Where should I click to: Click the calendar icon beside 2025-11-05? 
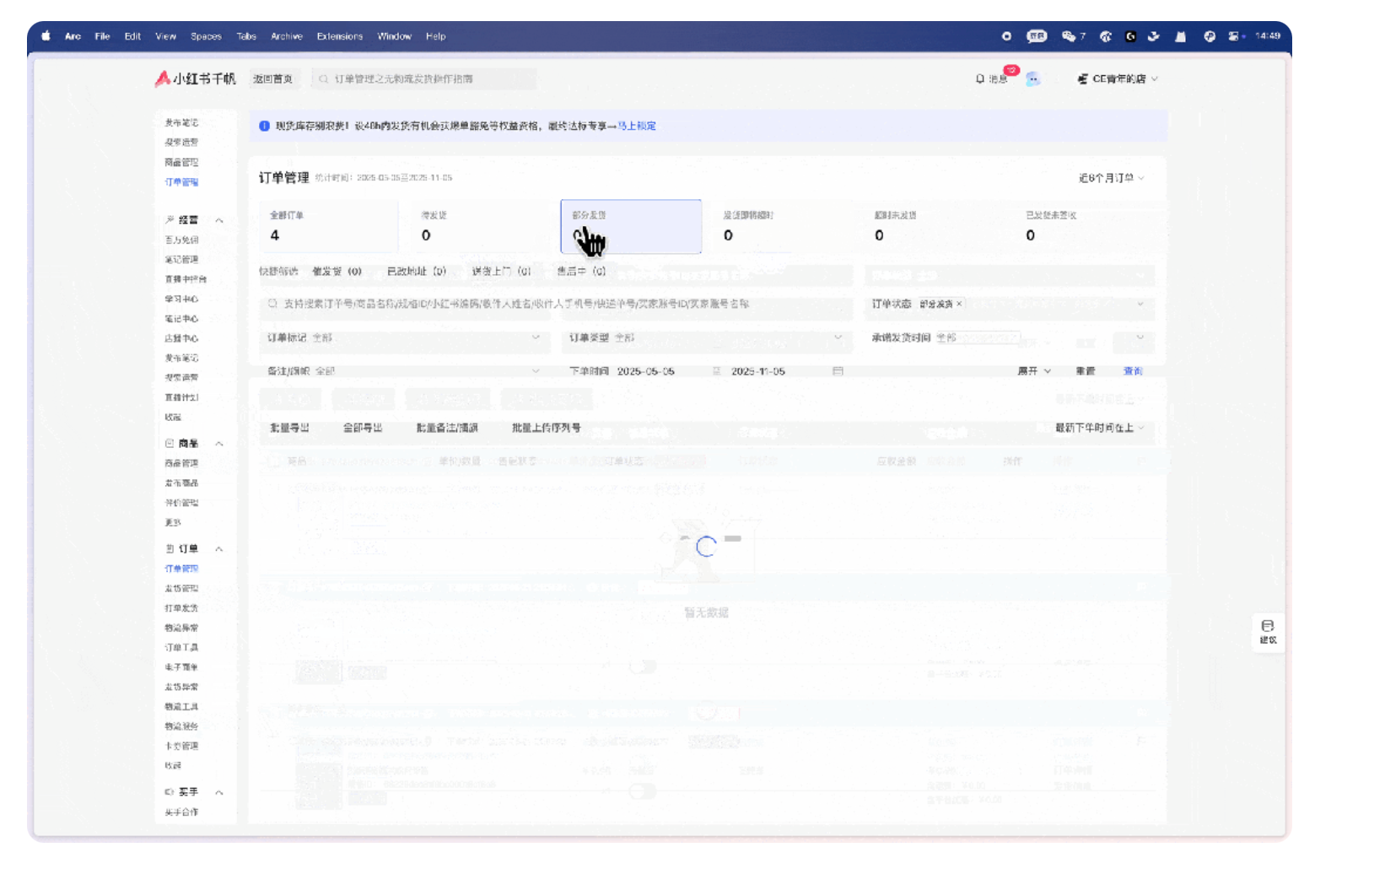pos(838,371)
